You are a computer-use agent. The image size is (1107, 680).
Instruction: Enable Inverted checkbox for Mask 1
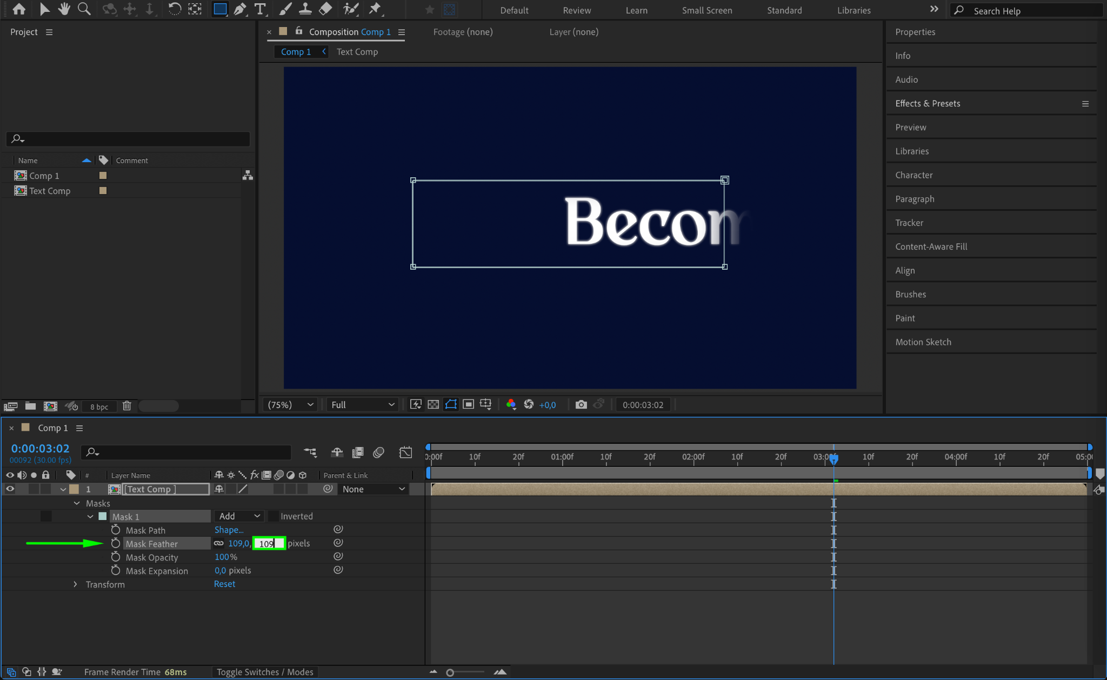tap(274, 516)
